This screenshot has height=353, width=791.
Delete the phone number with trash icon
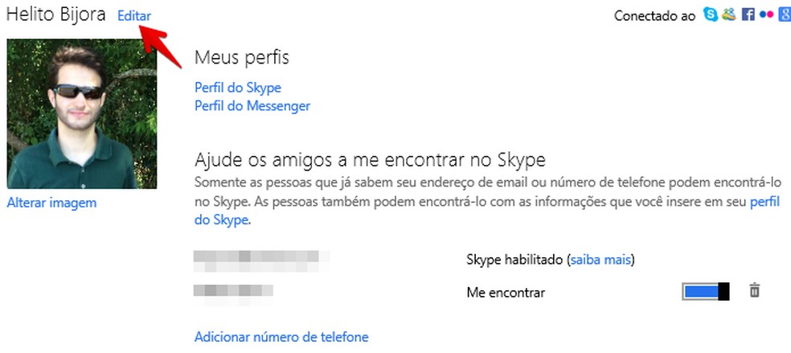point(754,291)
